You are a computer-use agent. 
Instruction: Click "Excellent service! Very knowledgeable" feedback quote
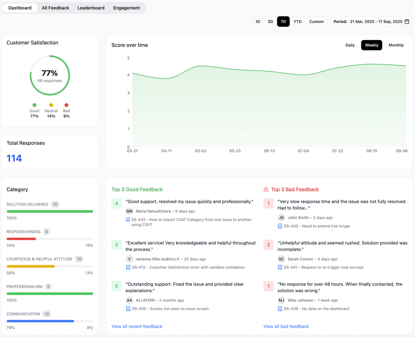191,246
